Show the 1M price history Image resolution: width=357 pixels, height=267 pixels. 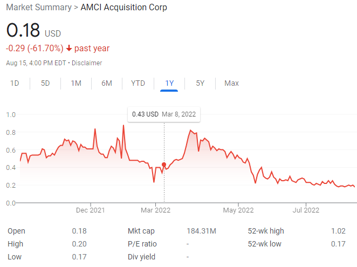(76, 83)
